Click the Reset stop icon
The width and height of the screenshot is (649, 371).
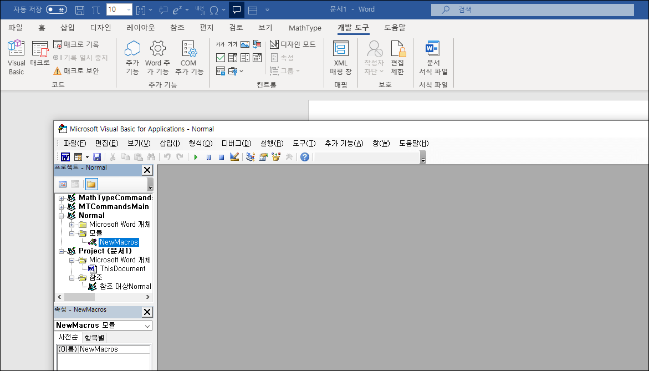pyautogui.click(x=222, y=157)
